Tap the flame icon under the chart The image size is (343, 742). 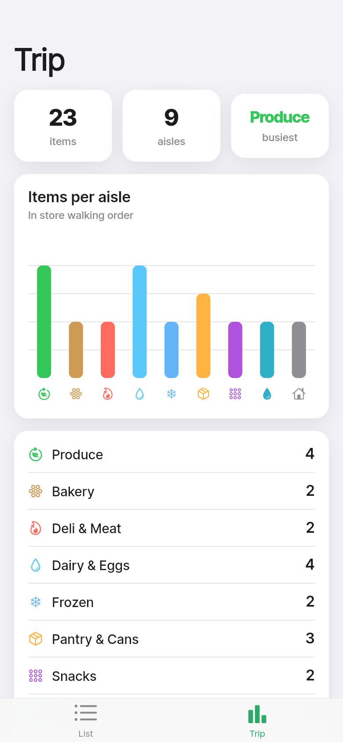[x=108, y=394]
